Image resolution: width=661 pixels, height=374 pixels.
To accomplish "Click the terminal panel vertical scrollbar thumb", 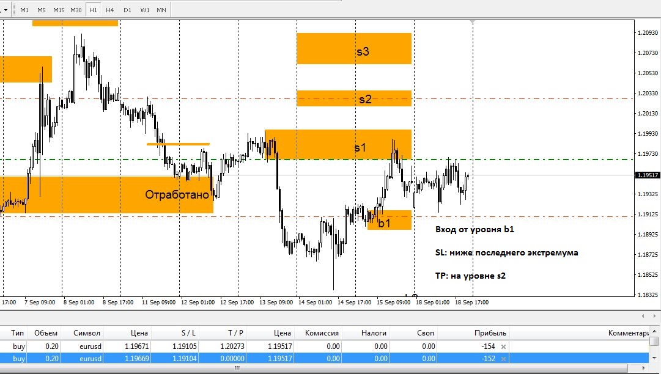I will point(654,341).
